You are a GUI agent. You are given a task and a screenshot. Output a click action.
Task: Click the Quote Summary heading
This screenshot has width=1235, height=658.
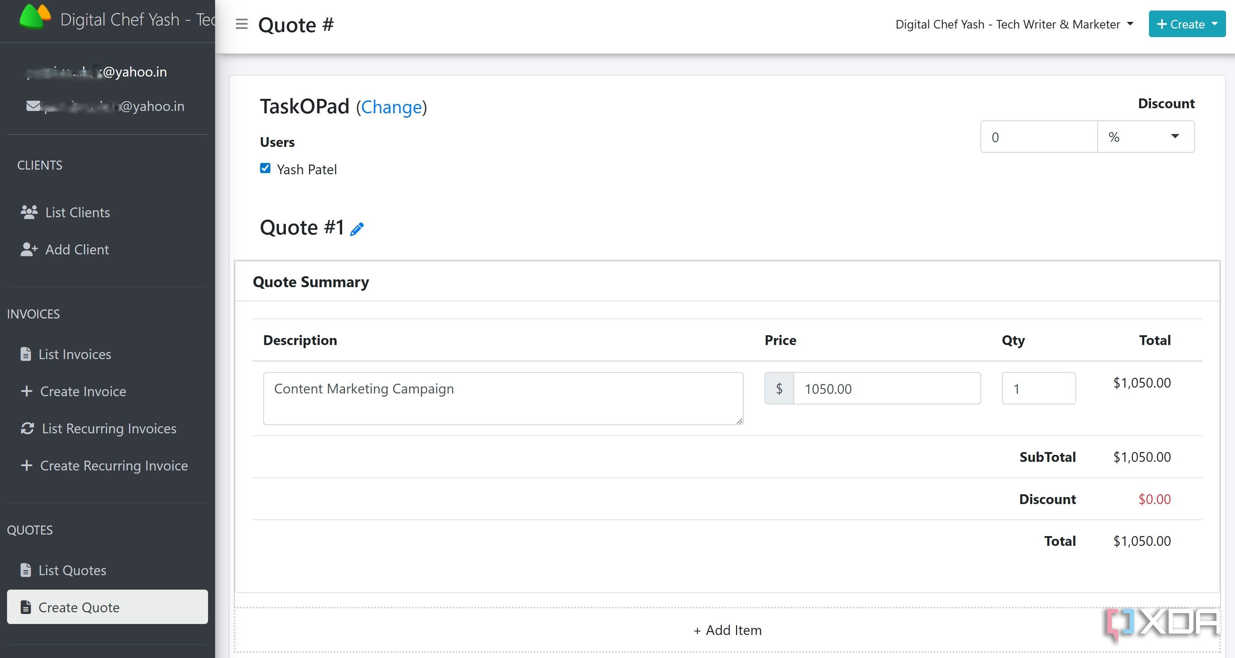point(311,282)
